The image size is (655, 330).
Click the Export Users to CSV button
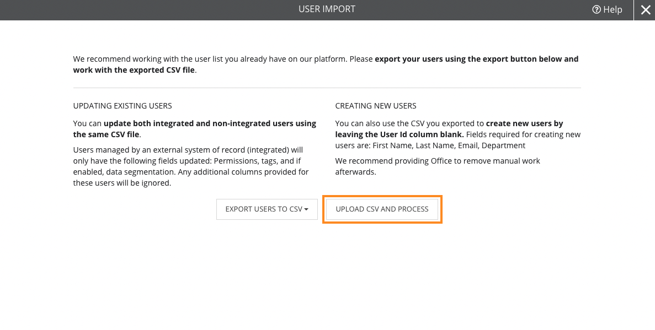coord(267,209)
